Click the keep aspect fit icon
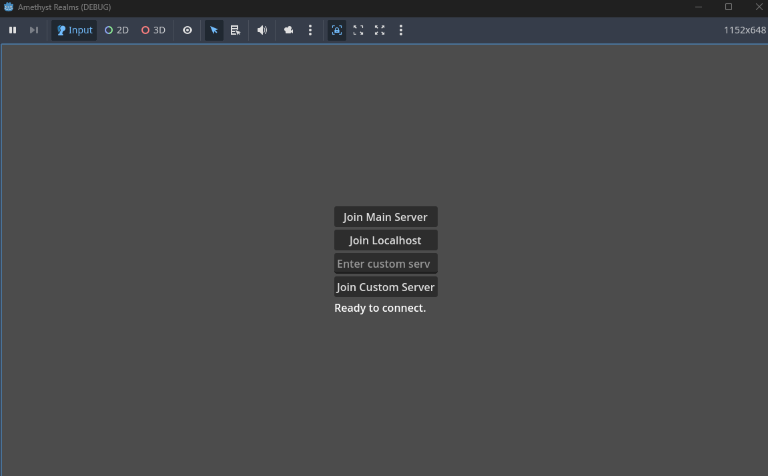The width and height of the screenshot is (768, 476). point(358,31)
